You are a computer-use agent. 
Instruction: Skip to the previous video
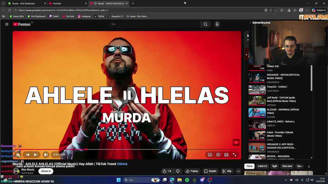pos(27,155)
